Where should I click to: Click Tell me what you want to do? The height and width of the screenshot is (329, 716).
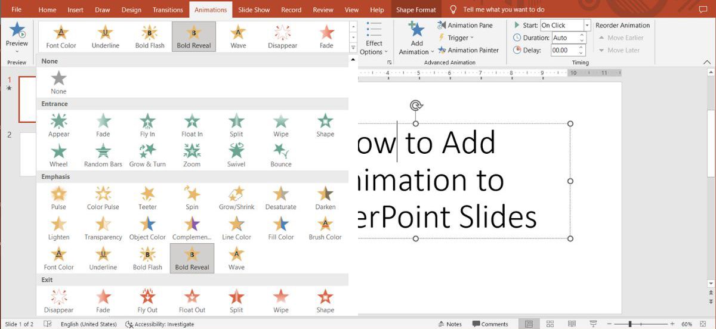[504, 10]
